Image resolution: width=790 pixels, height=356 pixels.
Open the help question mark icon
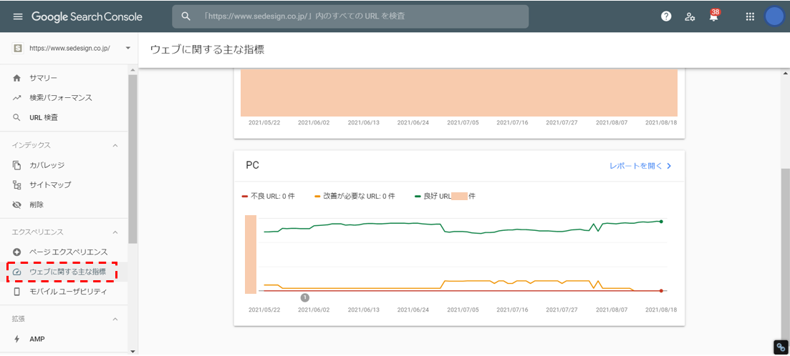click(666, 16)
